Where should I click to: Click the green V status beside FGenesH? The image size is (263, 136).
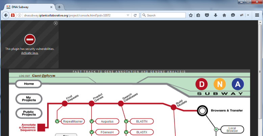point(92,132)
